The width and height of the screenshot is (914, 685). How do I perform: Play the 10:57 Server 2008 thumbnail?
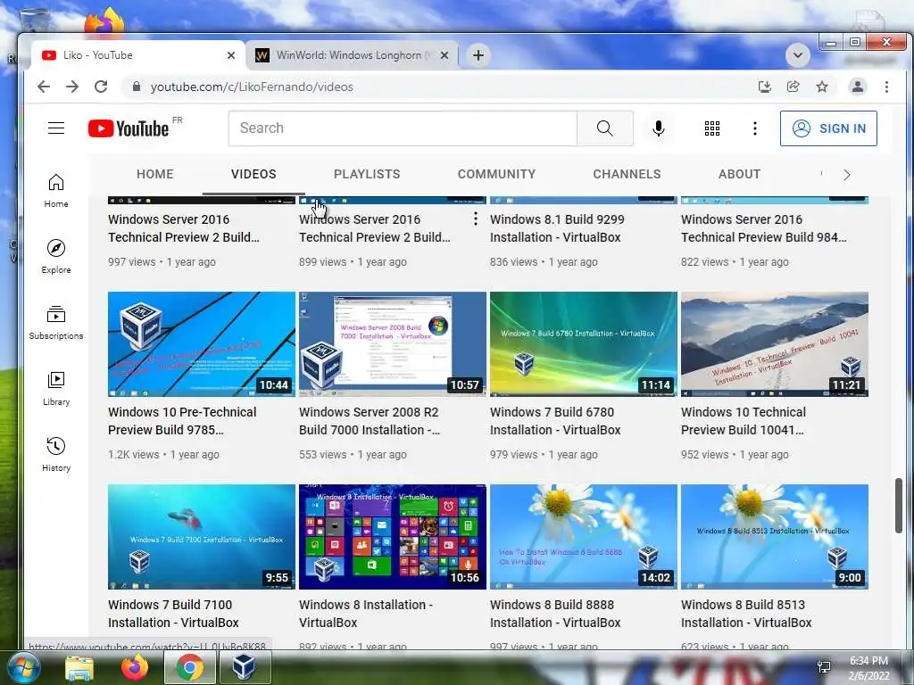click(393, 344)
